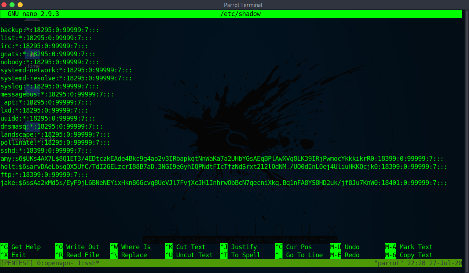
Task: Click the ^G Get Help shortcut
Action: pos(21,247)
